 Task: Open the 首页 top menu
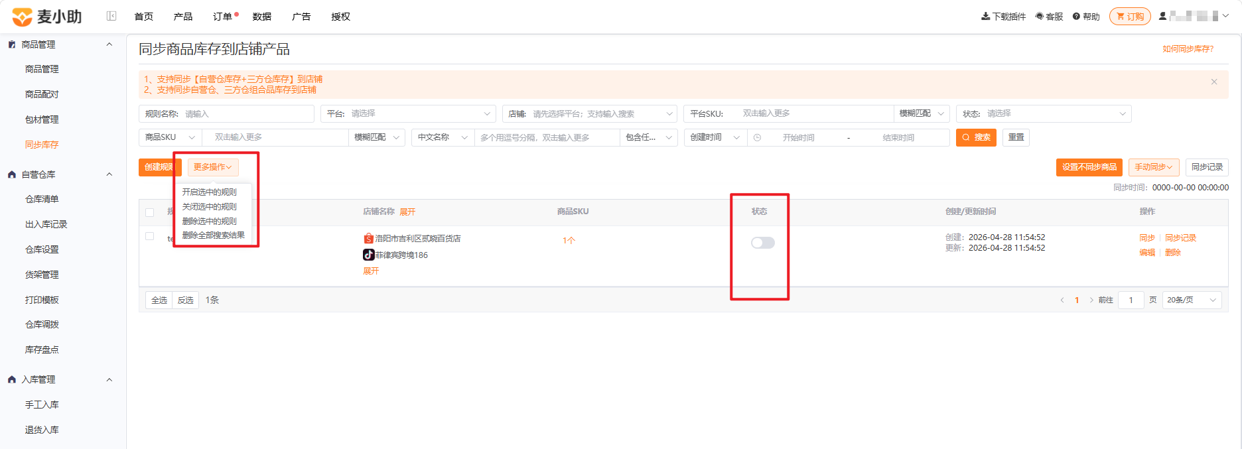click(144, 17)
